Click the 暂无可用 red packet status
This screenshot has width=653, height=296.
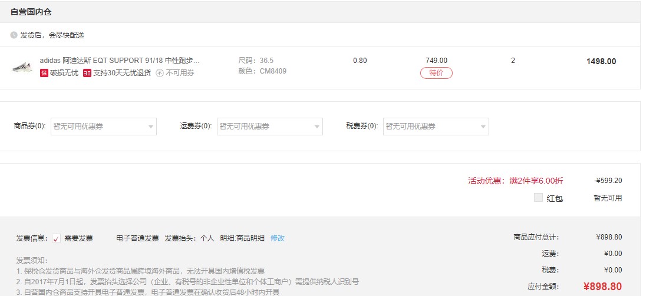pyautogui.click(x=608, y=198)
